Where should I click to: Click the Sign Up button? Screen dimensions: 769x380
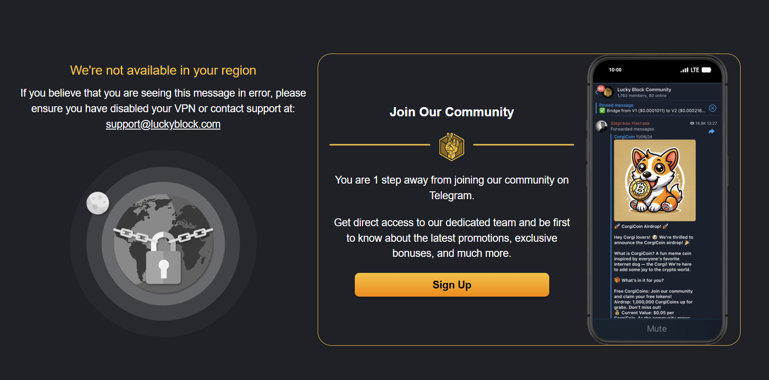click(x=452, y=285)
